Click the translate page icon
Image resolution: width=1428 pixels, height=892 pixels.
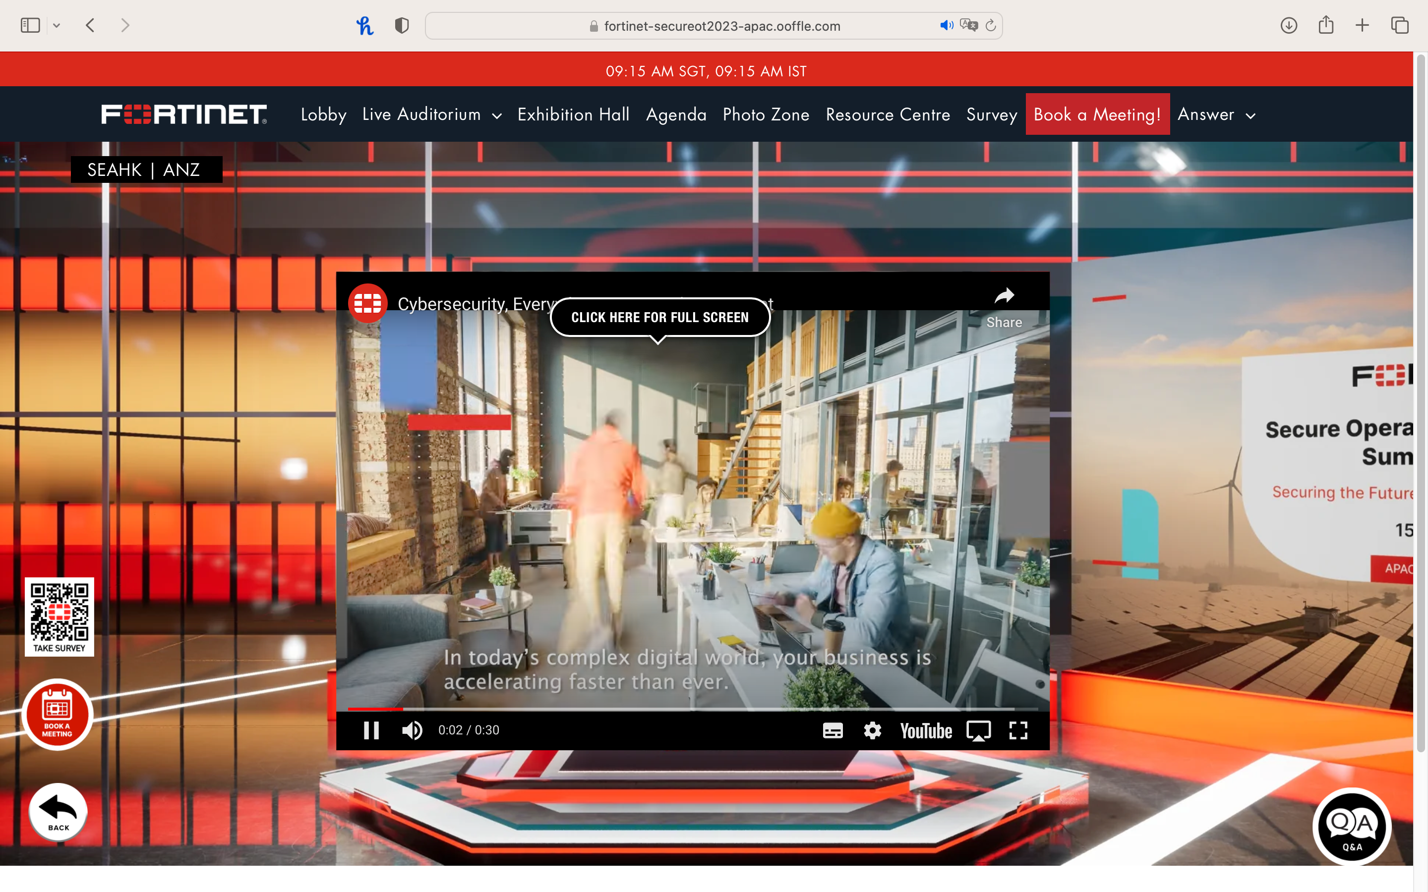(968, 25)
